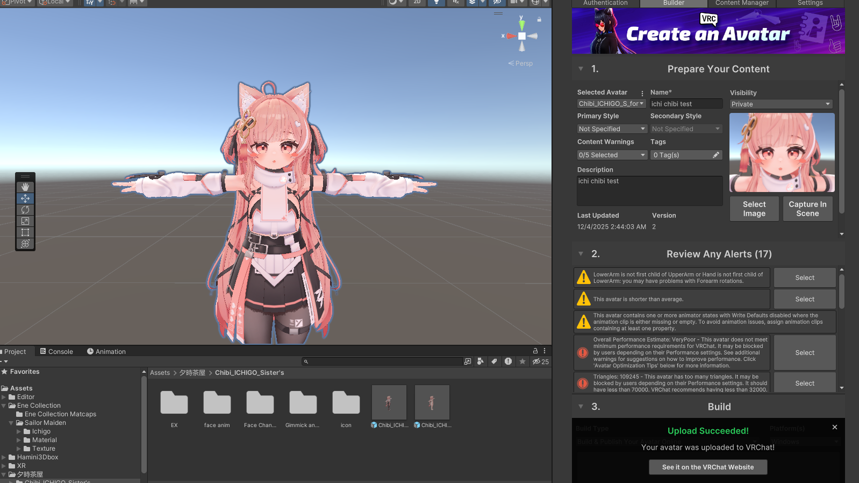Click Search by Import Log Type icon
859x483 pixels.
tap(508, 361)
